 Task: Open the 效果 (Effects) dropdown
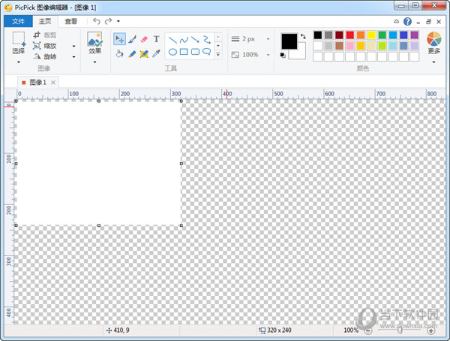[x=94, y=61]
